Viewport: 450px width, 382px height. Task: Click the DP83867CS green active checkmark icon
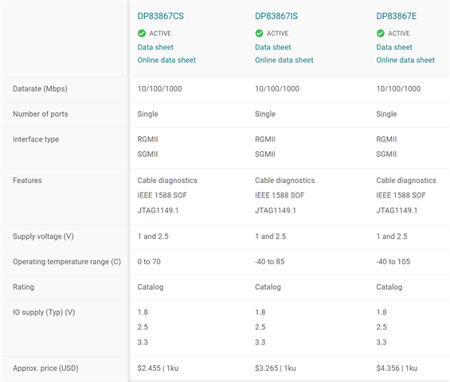point(142,33)
